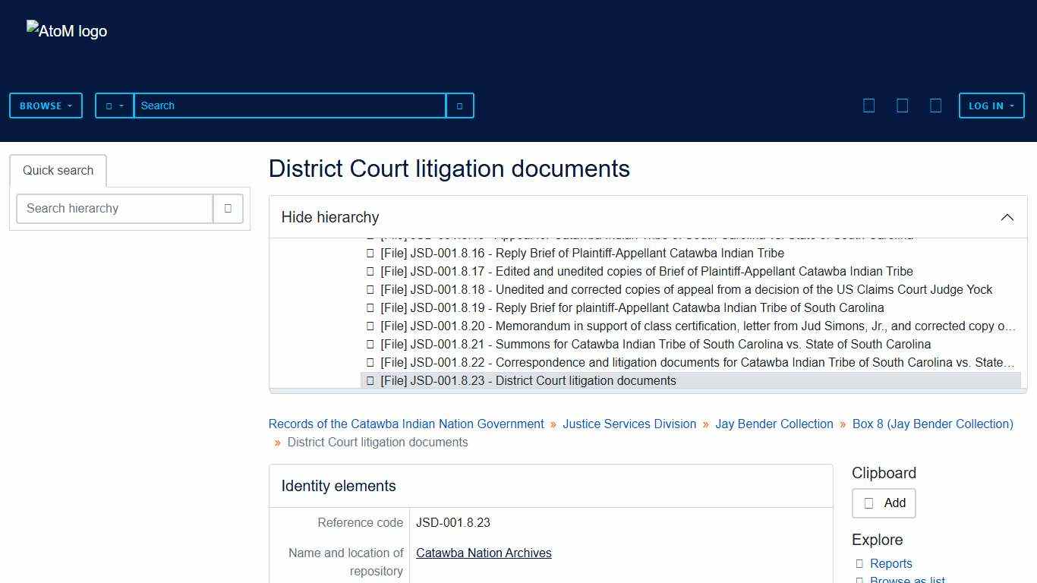Collapse the hierarchy using the chevron
This screenshot has height=583, width=1037.
click(x=1007, y=217)
